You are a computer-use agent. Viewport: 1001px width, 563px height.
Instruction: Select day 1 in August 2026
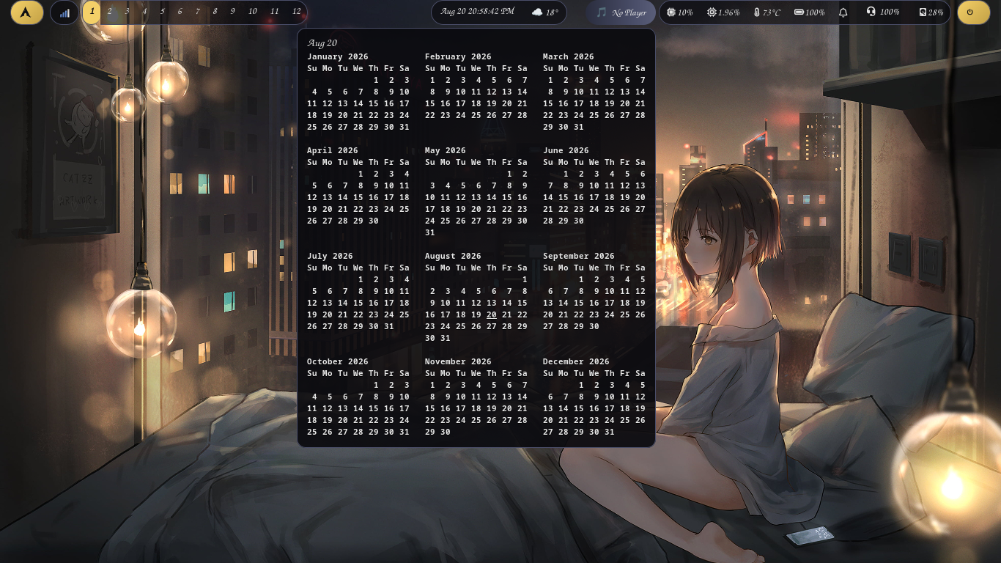(525, 279)
